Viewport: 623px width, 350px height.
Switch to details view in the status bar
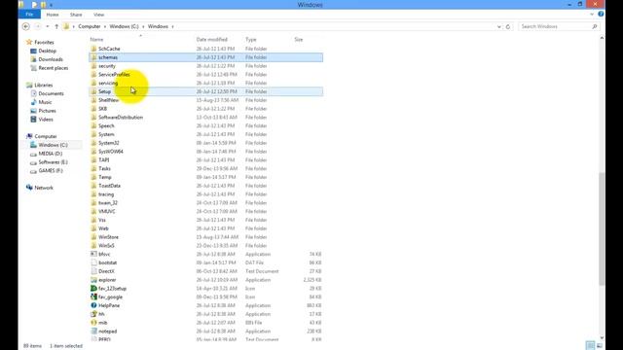[591, 345]
